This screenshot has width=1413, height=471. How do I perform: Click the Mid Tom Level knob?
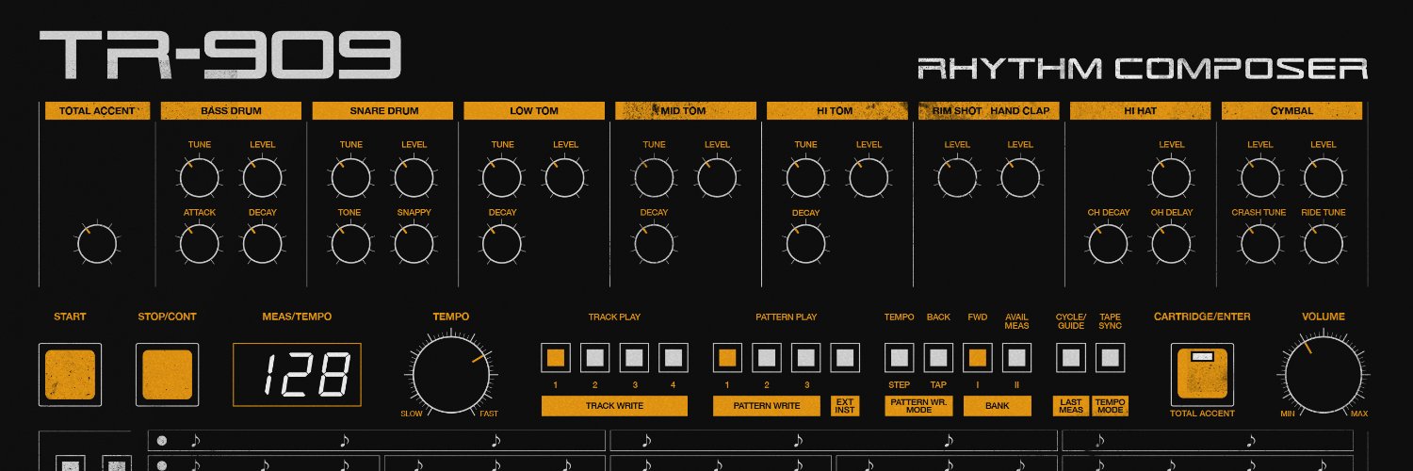[717, 177]
